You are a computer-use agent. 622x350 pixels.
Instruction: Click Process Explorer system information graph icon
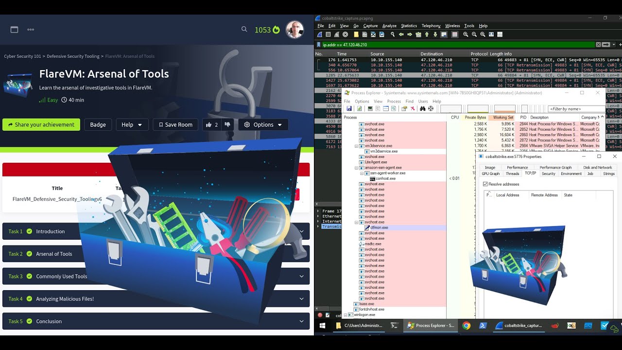(370, 108)
